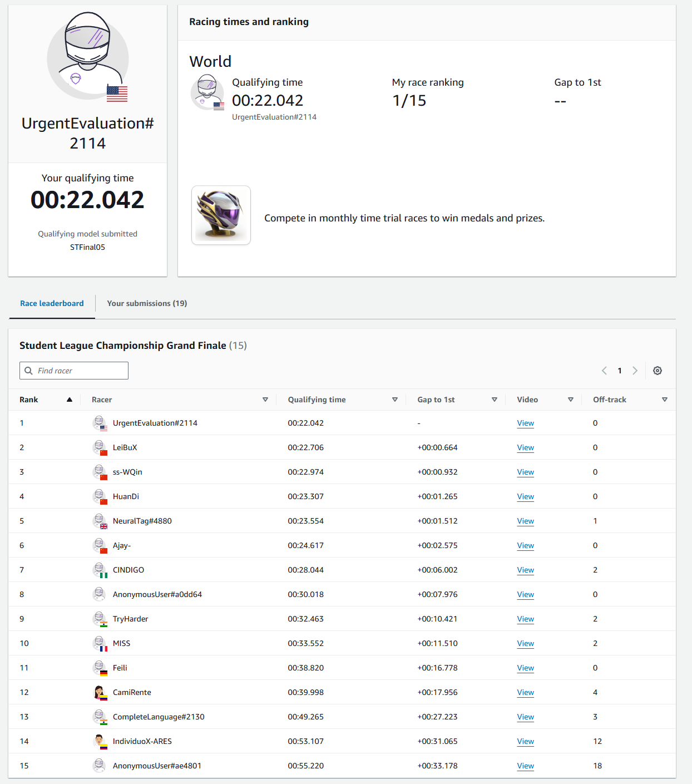Click racer name CamiRente

click(x=132, y=692)
